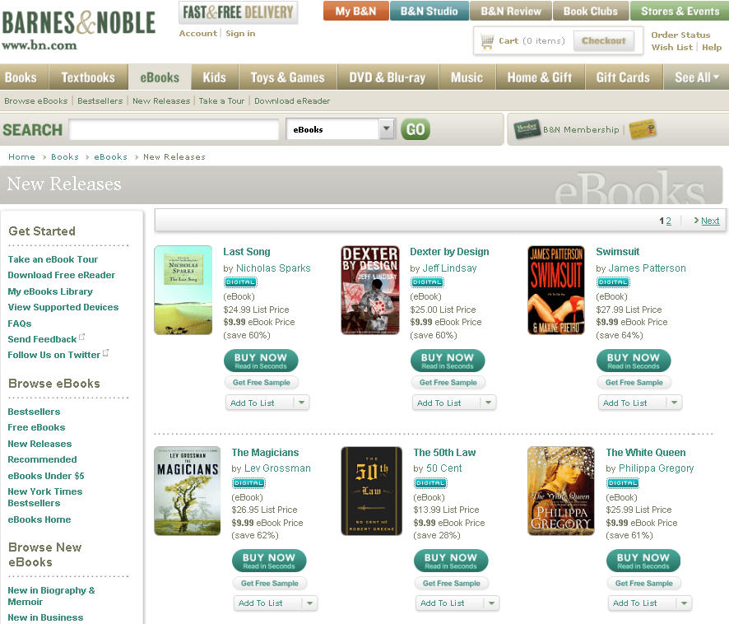The height and width of the screenshot is (624, 729).
Task: Select the Gift Cards navigation tab
Action: [623, 77]
